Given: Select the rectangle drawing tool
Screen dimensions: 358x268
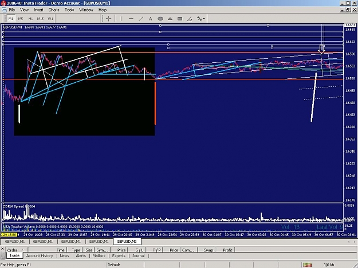Looking at the screenshot, I should coord(180,19).
